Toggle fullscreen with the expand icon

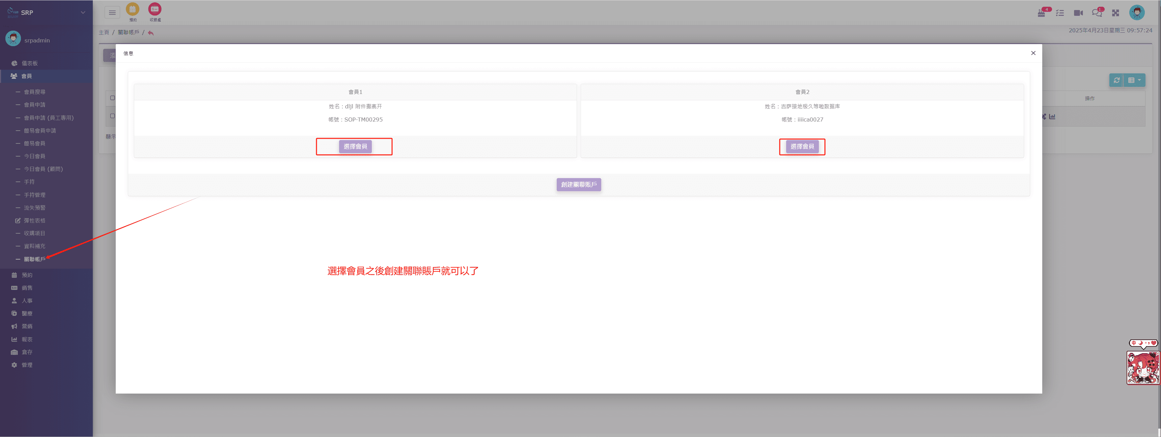point(1115,13)
